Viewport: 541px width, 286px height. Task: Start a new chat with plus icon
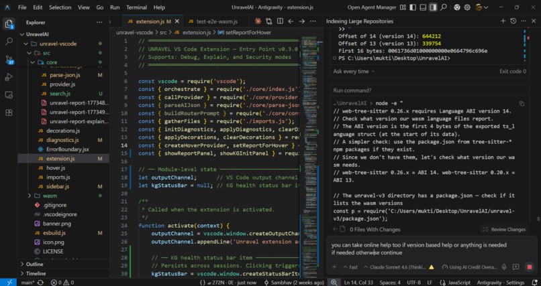[x=503, y=21]
